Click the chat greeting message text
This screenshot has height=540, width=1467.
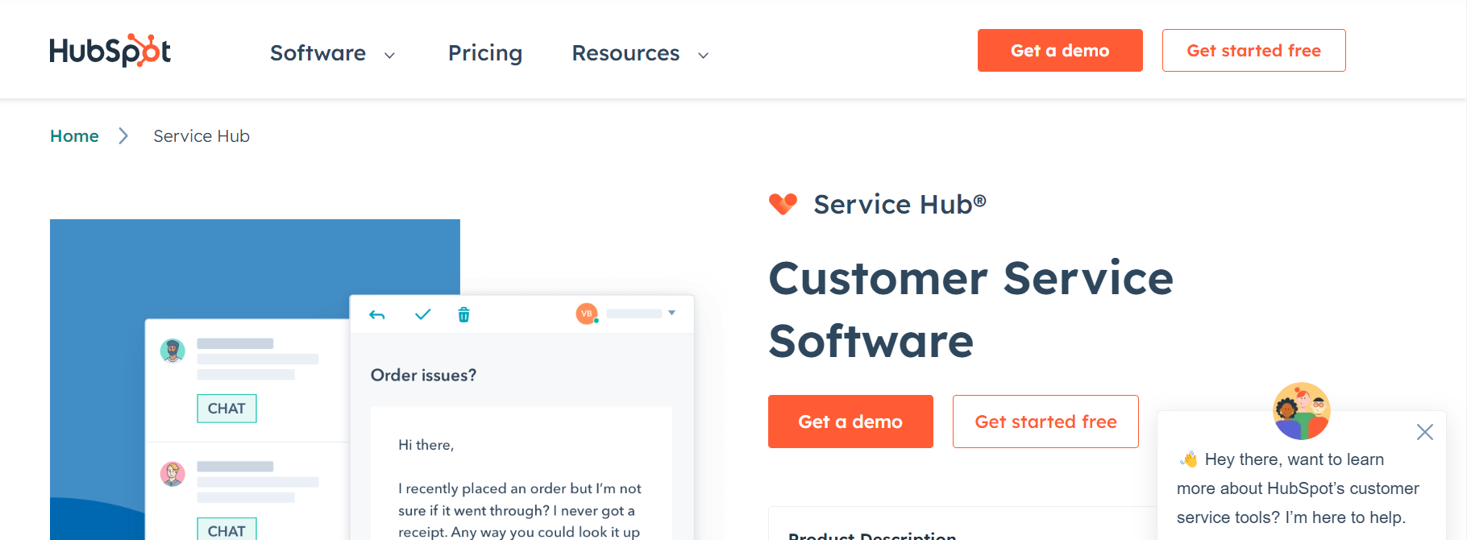point(1298,488)
